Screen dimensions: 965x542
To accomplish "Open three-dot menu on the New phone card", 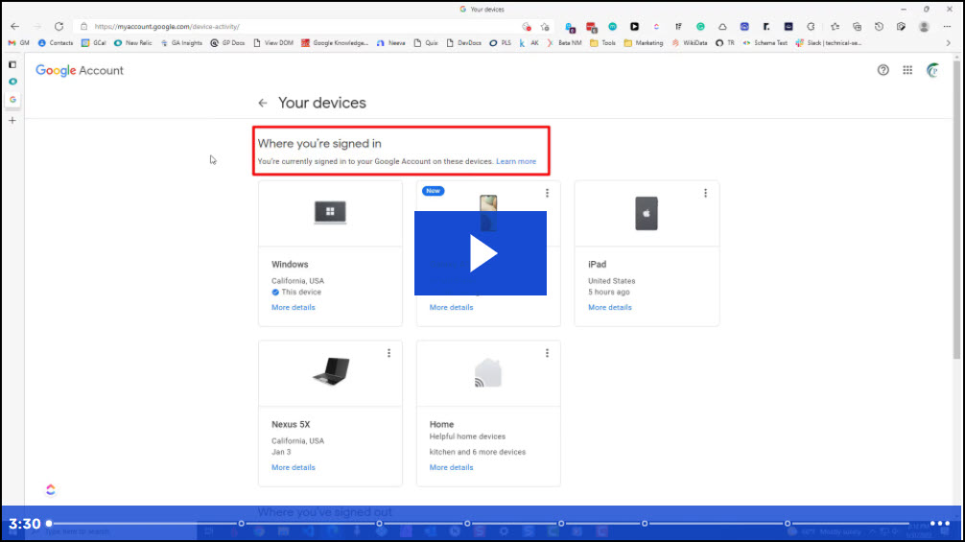I will pos(547,193).
